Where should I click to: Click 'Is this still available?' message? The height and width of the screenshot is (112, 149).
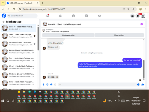pyautogui.click(x=55, y=43)
